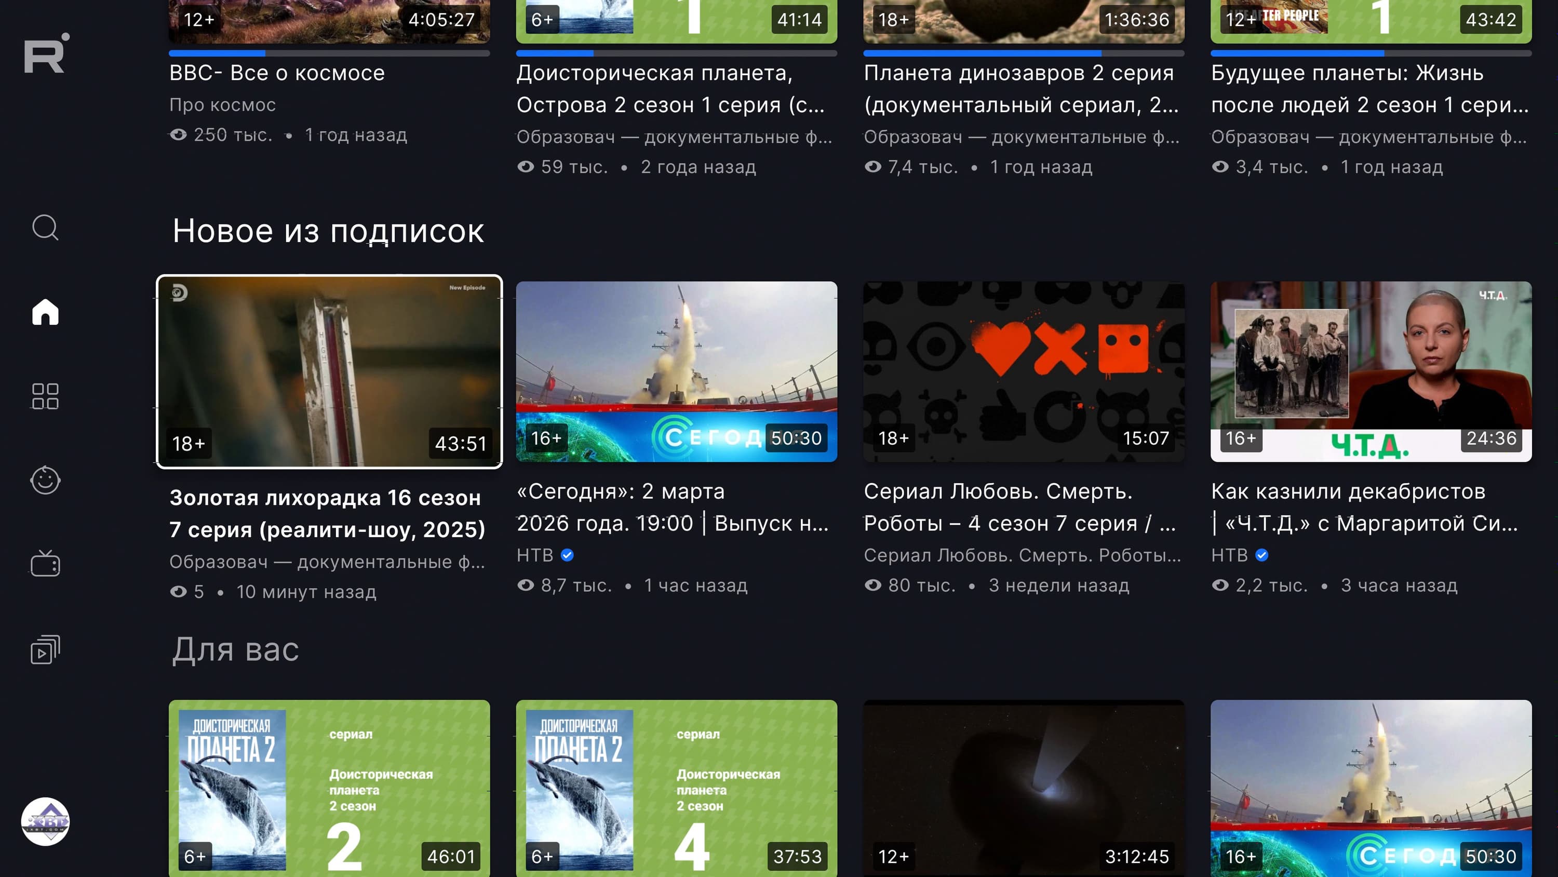
Task: Play Доисторическая планета 2 episode 4 thumbnail
Action: point(676,787)
